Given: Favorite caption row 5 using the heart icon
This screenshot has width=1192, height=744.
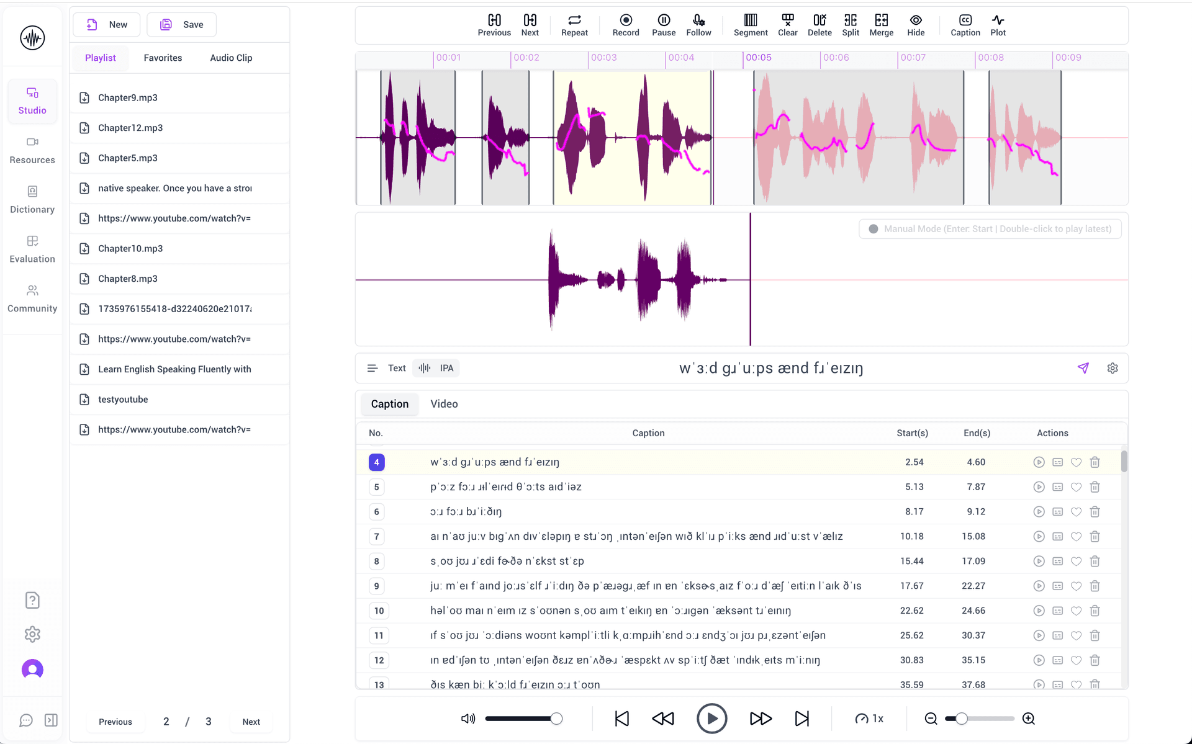Looking at the screenshot, I should [x=1077, y=487].
